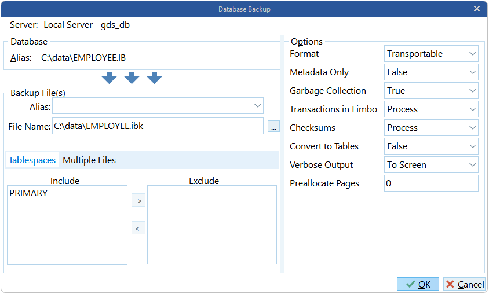Screen dimensions: 489x294
Task: Click the database alias C:\data\EMPLOYEE.IB text
Action: tap(83, 58)
